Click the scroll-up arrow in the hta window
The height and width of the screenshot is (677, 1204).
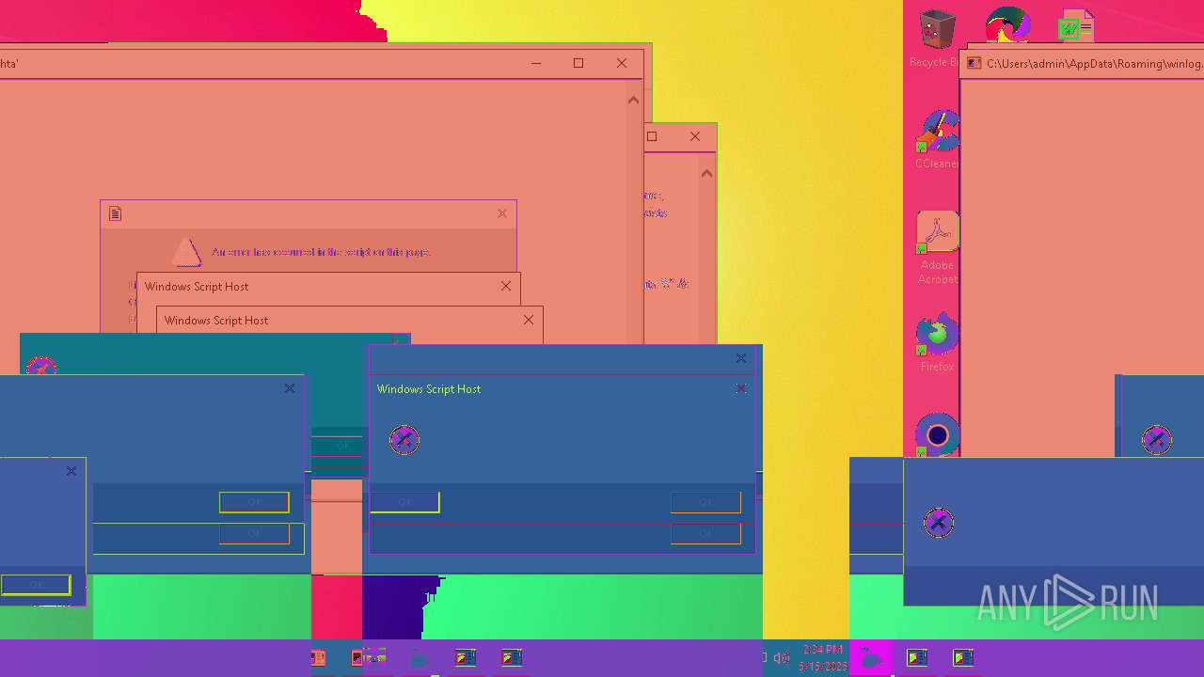click(x=633, y=100)
